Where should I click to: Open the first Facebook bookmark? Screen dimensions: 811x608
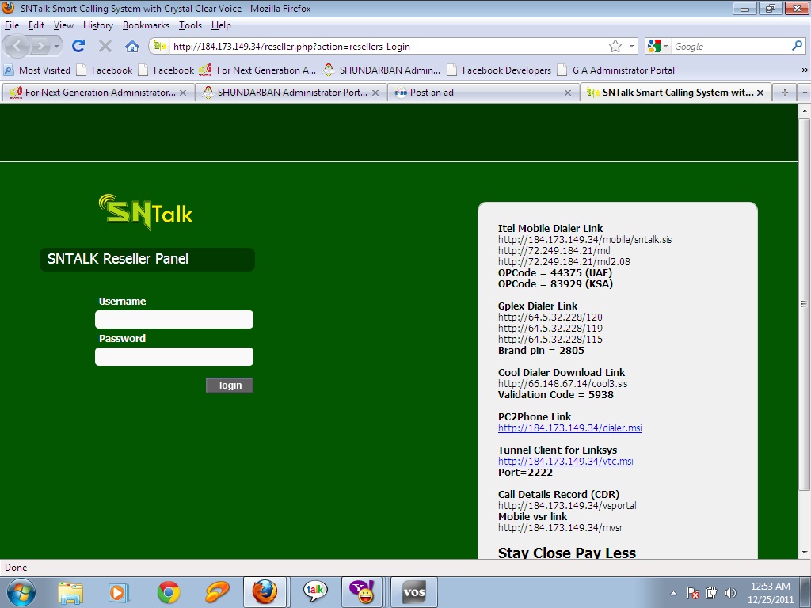coord(105,70)
